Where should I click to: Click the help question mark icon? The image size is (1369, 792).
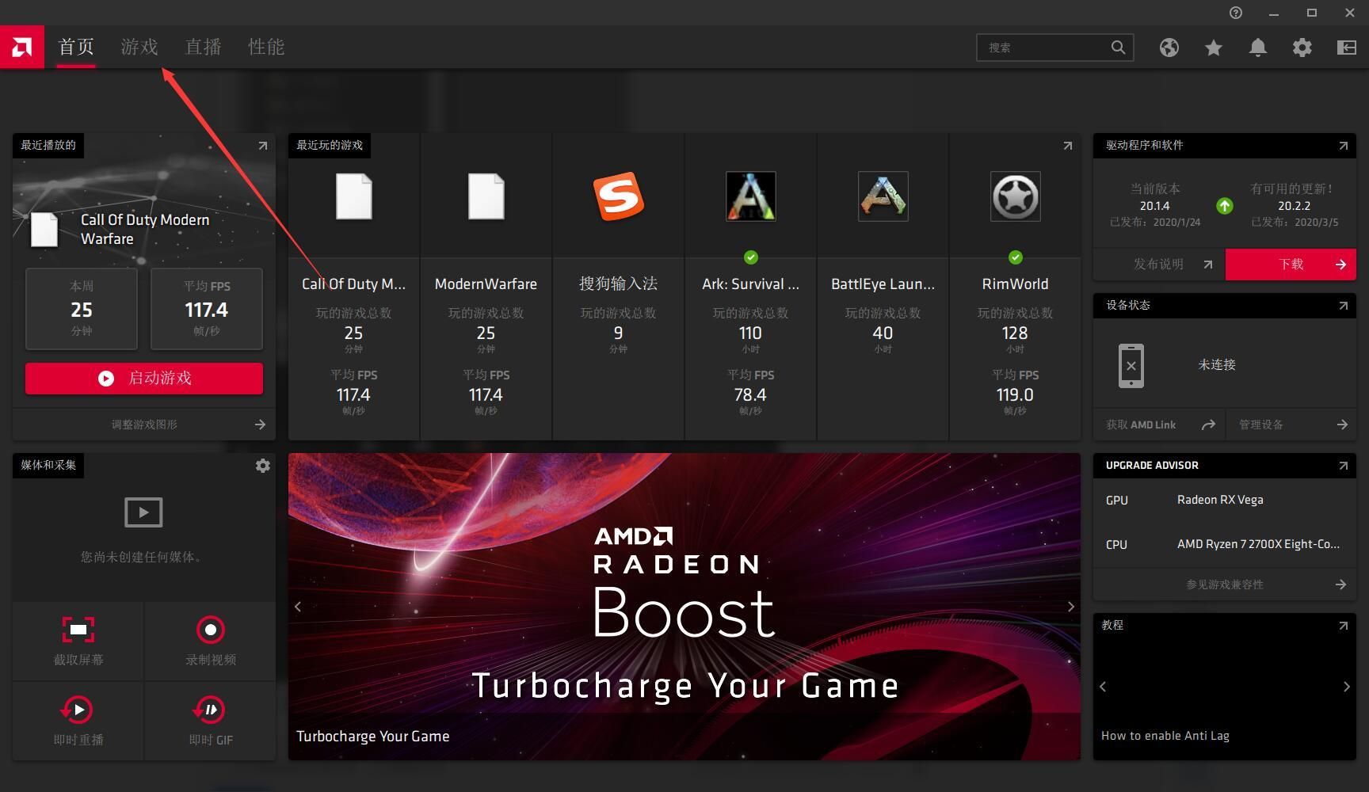[x=1236, y=13]
